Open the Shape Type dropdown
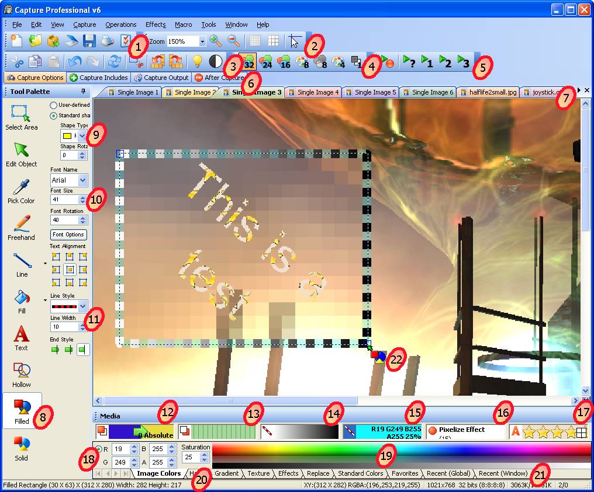 click(x=82, y=136)
